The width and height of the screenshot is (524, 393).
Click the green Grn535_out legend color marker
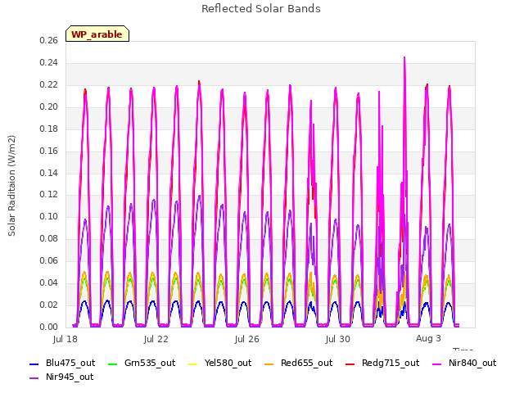coord(113,364)
